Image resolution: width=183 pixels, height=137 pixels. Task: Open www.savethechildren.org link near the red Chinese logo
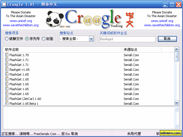click(162, 25)
